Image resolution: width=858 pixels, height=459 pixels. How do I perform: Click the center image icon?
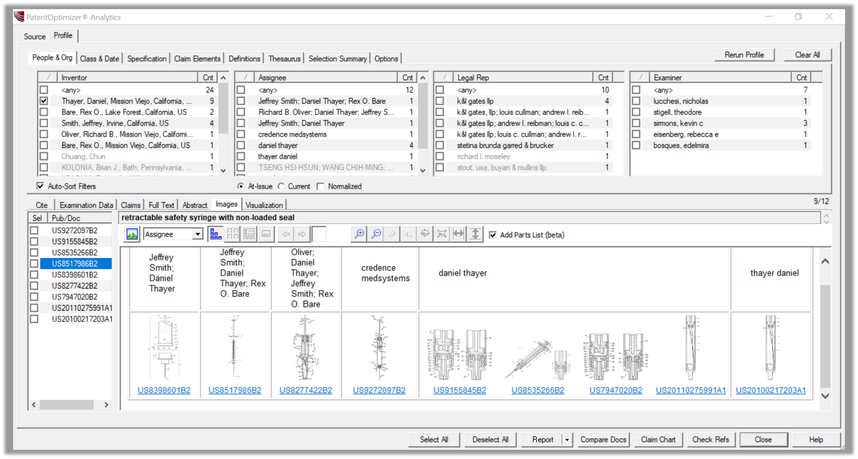click(x=425, y=234)
